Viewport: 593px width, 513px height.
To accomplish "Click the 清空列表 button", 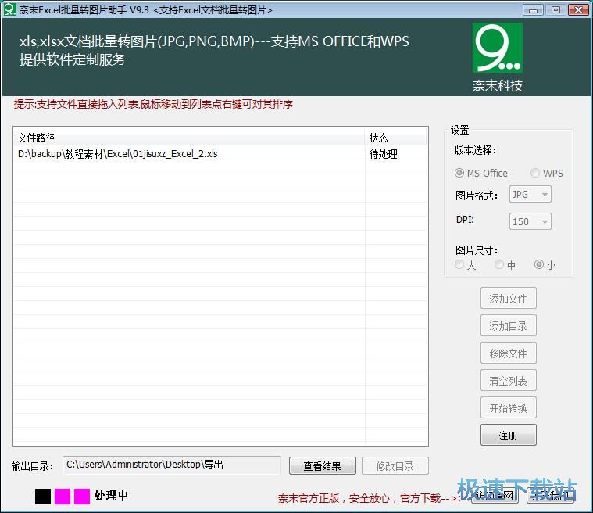I will [x=508, y=381].
